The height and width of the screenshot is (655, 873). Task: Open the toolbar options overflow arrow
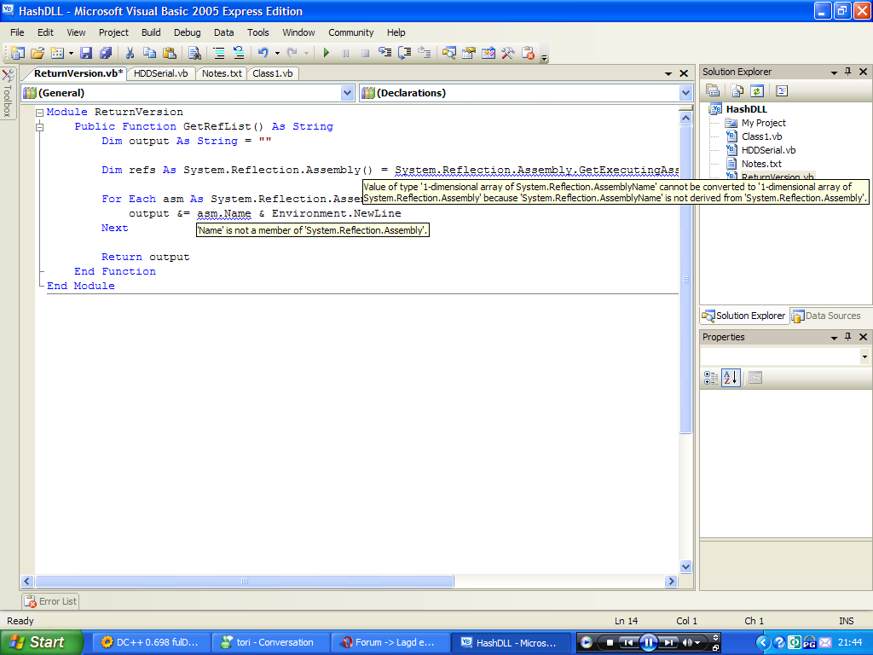tap(544, 57)
